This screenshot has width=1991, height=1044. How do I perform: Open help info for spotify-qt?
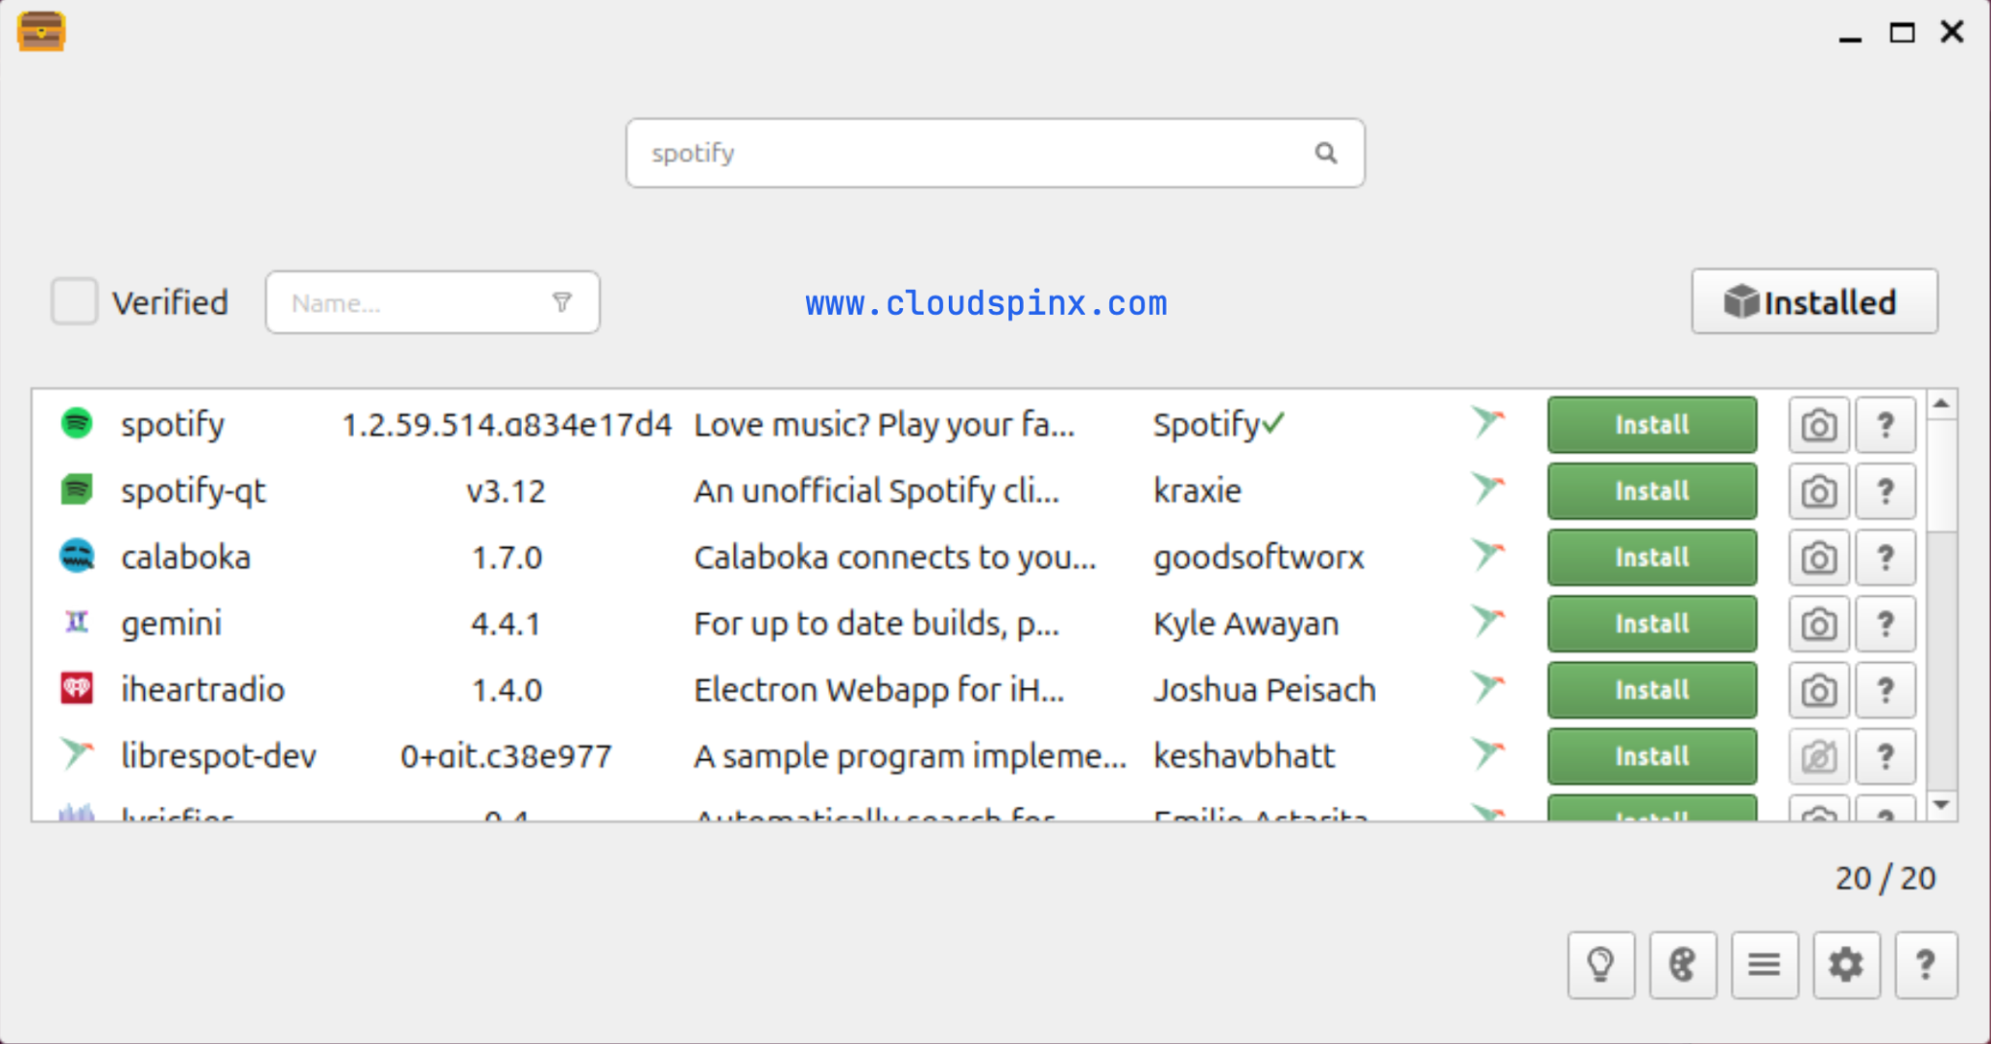(x=1885, y=491)
